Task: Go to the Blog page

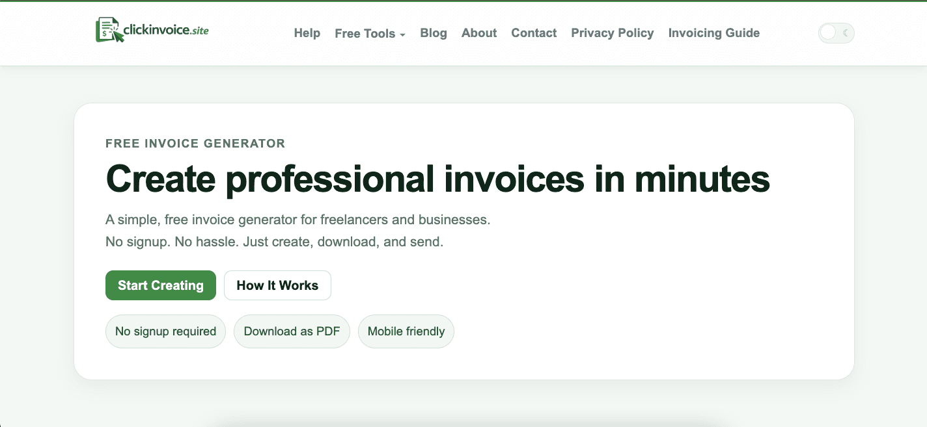Action: 434,33
